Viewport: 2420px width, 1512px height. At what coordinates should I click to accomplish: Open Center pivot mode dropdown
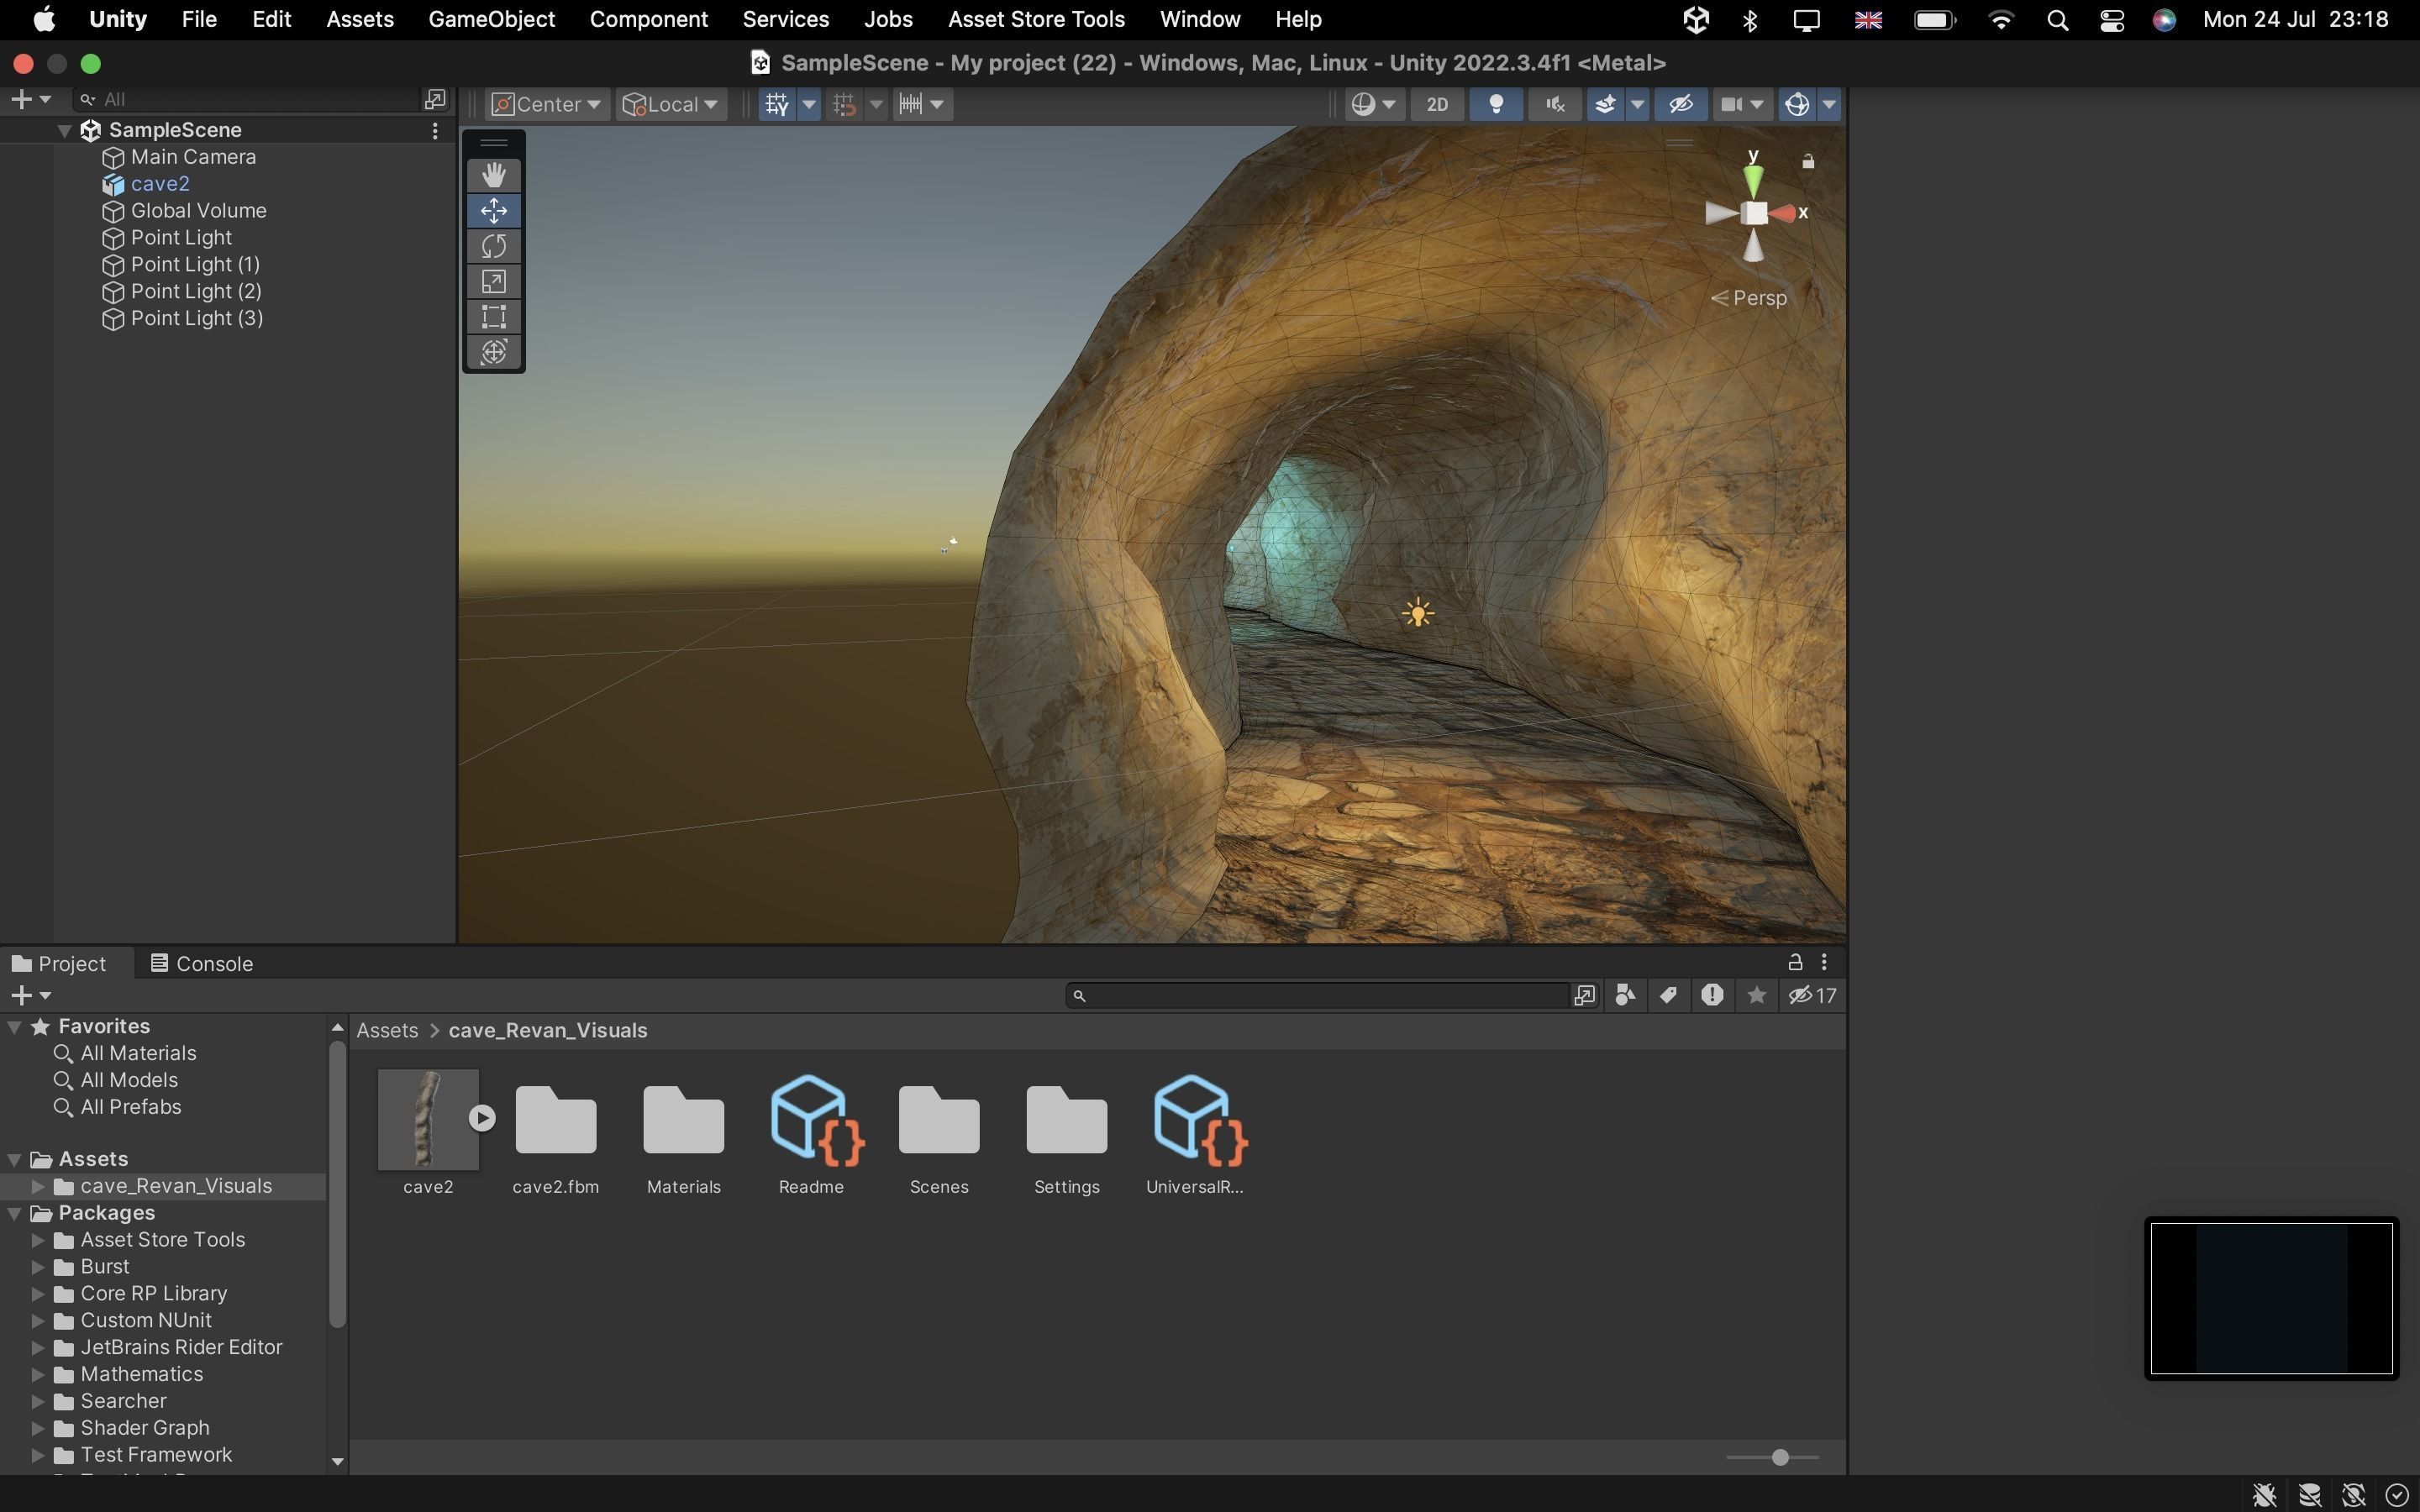[x=547, y=105]
